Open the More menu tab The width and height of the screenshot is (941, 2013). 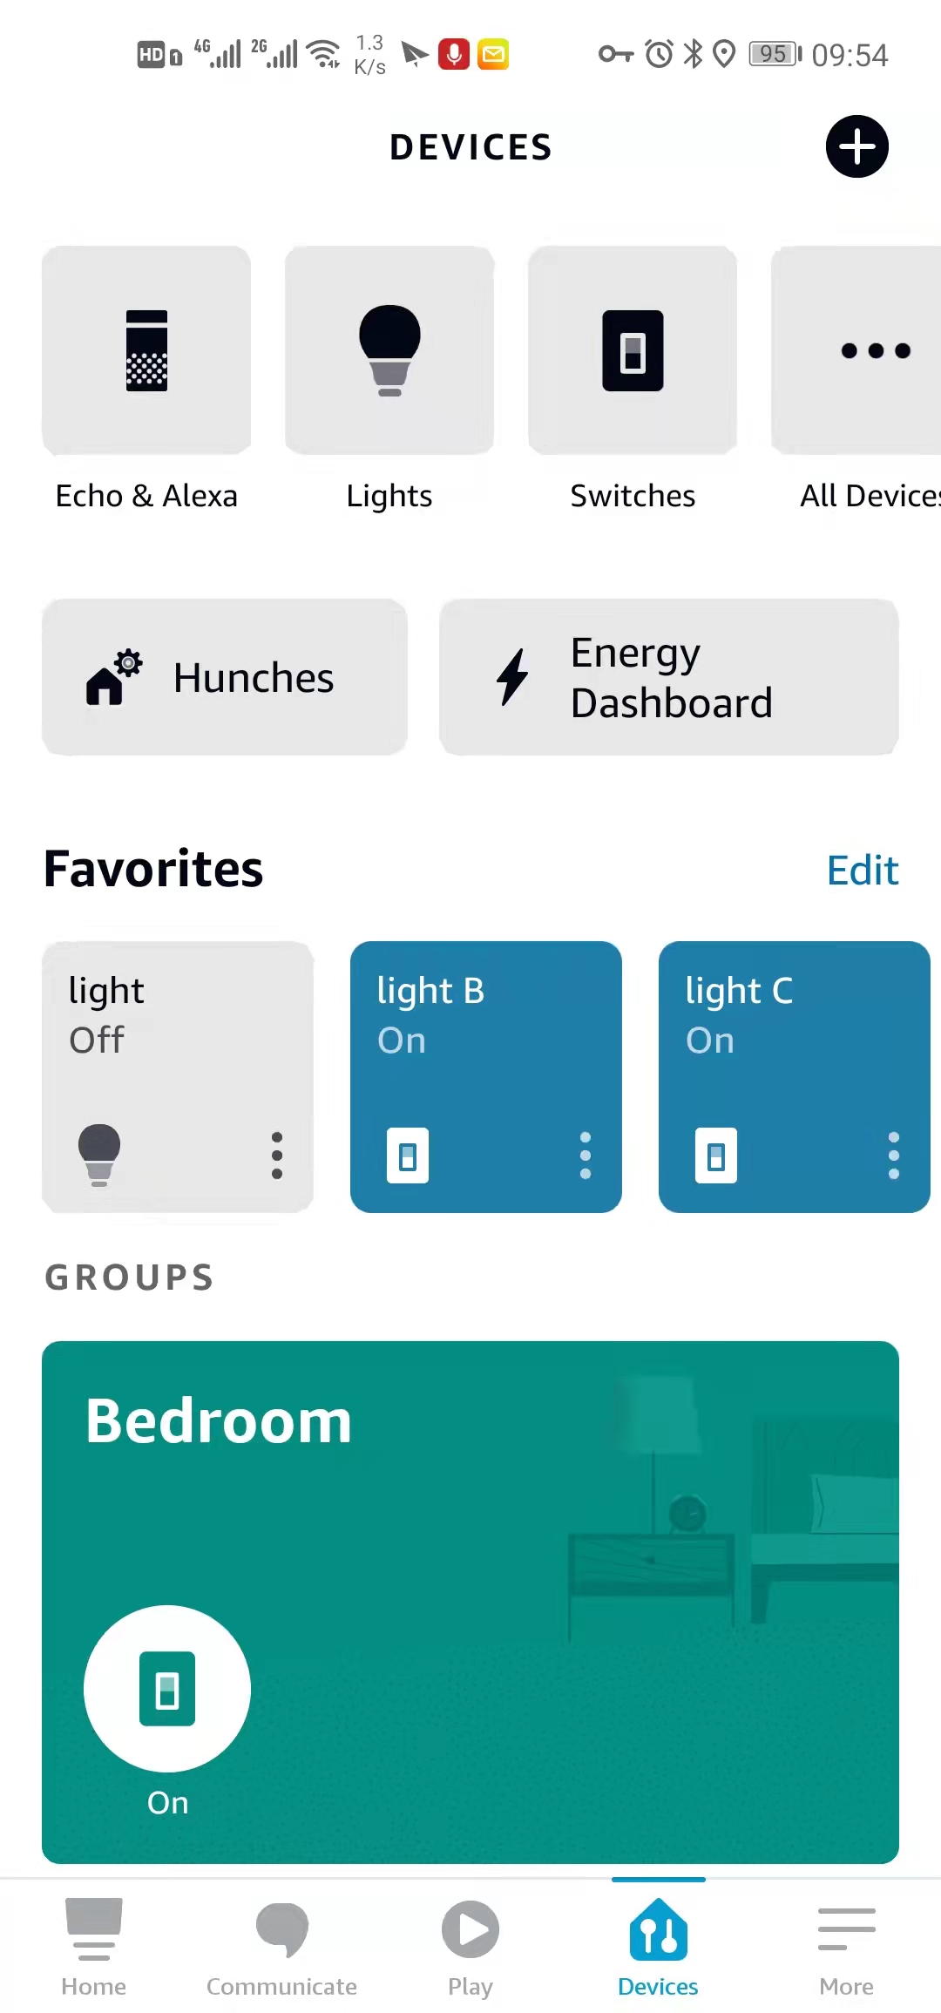point(846,1947)
